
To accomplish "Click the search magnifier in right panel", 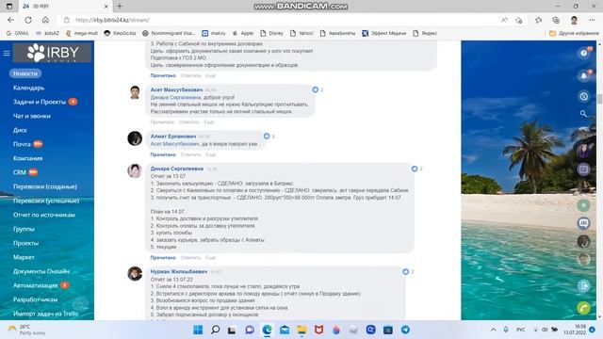I will click(583, 113).
